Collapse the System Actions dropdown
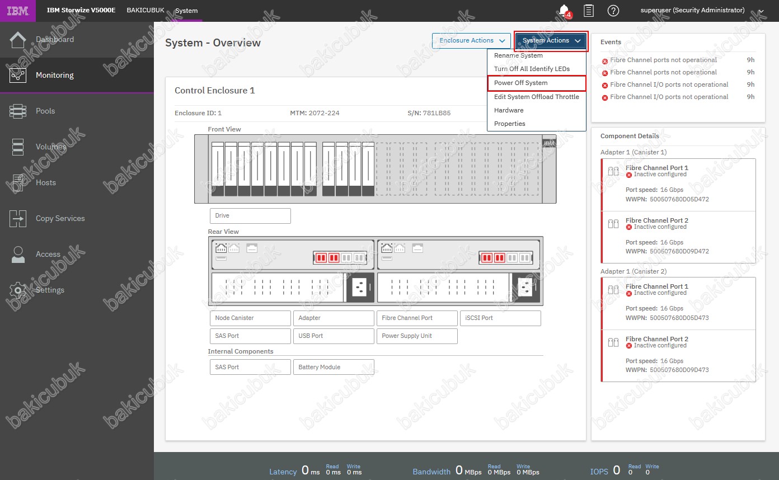 [x=551, y=41]
